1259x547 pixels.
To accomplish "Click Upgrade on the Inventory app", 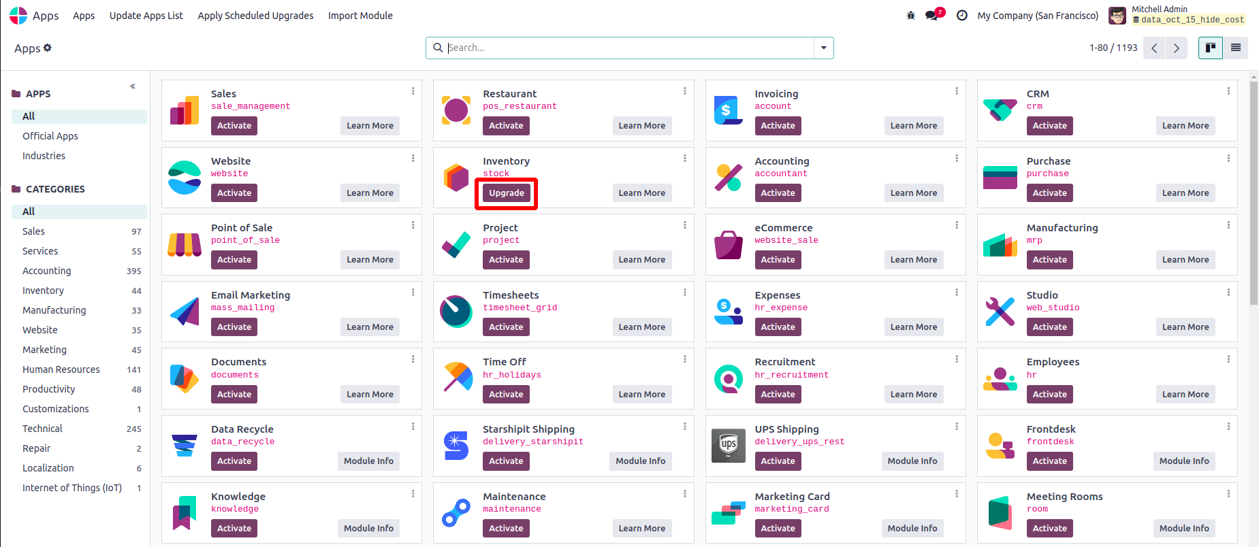I will 507,193.
